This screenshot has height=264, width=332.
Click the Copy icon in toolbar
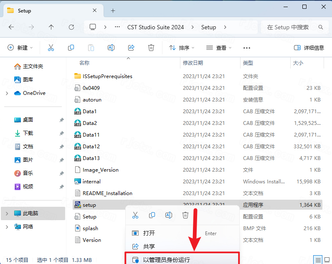71,48
